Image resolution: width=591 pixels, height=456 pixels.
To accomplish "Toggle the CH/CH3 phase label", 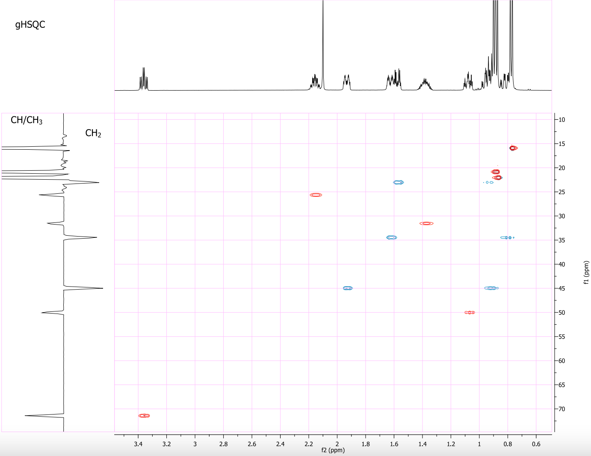I will point(27,119).
